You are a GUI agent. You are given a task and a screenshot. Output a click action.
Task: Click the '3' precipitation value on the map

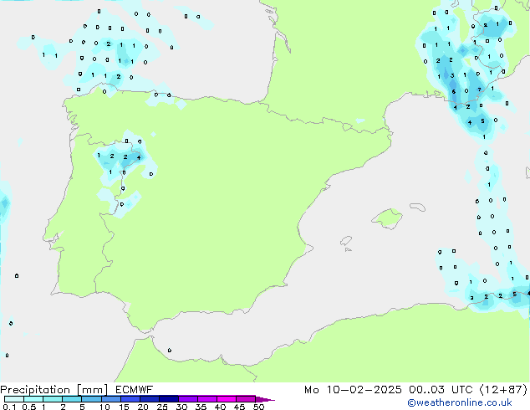[x=452, y=76]
